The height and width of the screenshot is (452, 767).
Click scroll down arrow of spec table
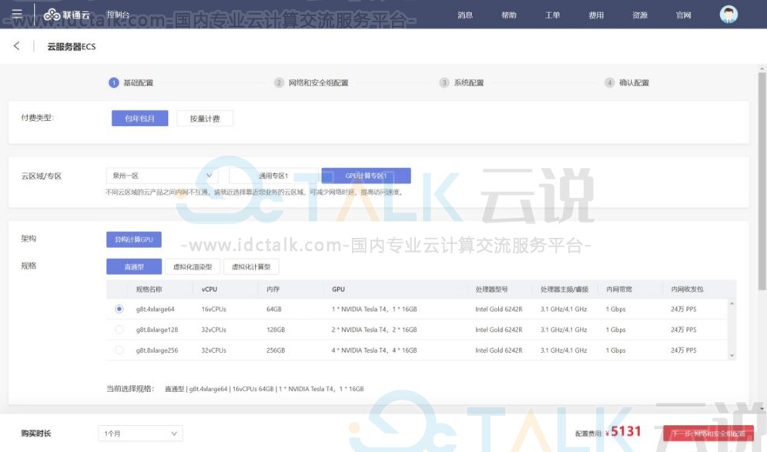click(732, 356)
